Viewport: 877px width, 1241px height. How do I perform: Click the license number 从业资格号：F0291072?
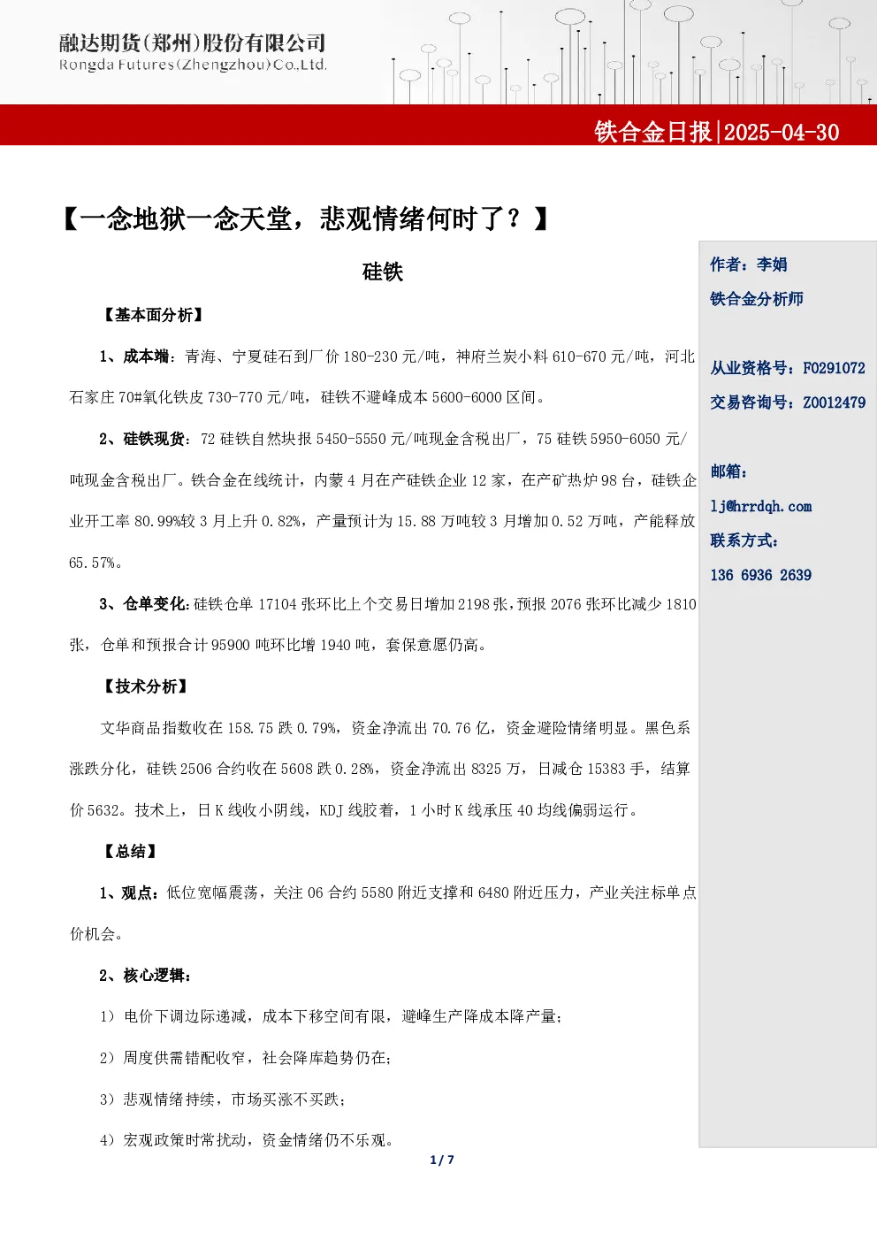788,368
